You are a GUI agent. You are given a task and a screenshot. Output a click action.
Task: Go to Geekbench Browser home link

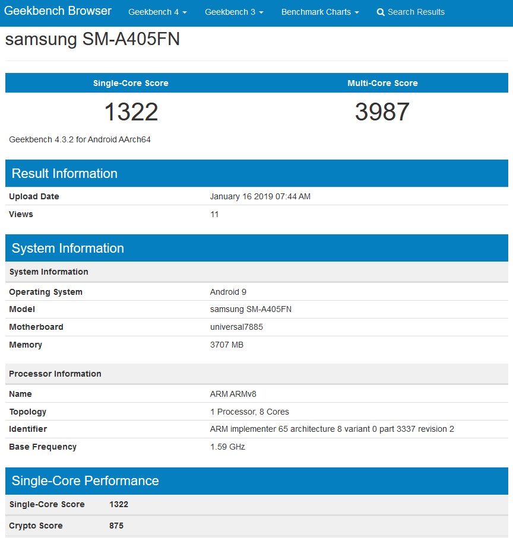click(x=58, y=11)
